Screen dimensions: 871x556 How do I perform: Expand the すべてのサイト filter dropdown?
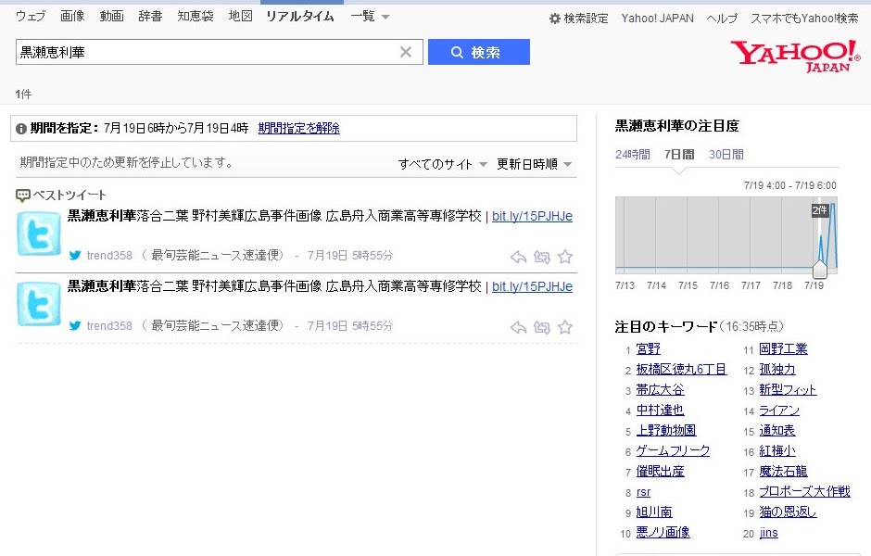442,164
